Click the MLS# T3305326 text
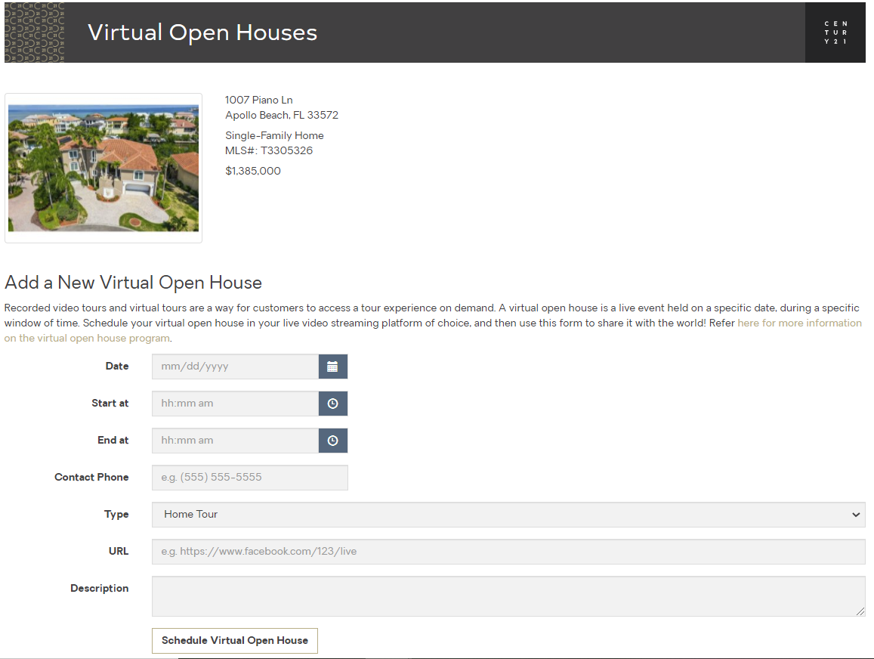This screenshot has height=659, width=874. click(269, 150)
